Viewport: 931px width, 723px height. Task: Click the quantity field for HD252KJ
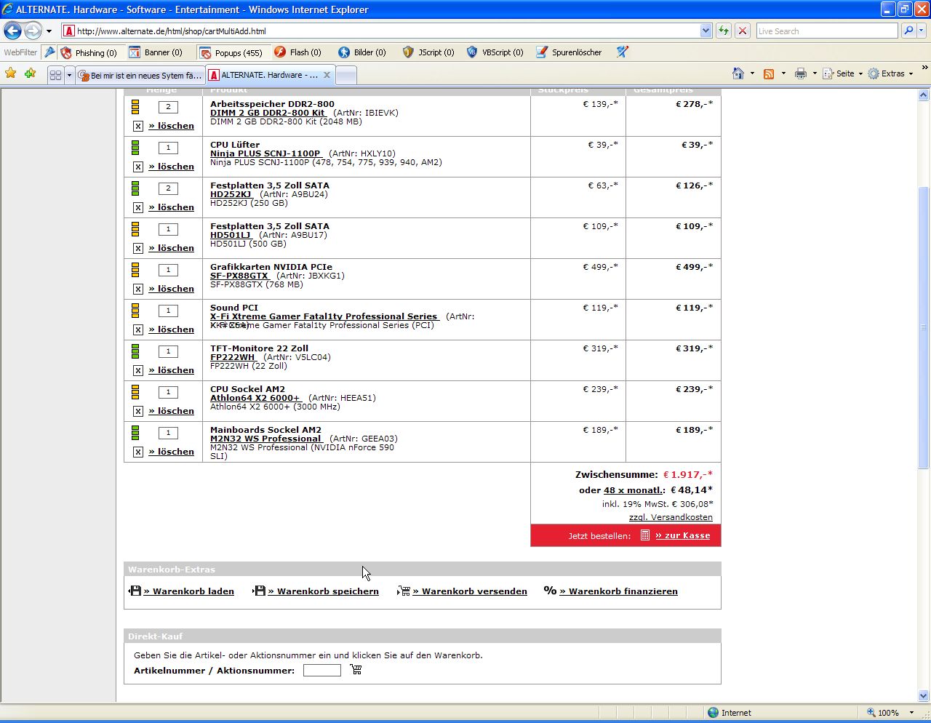pos(168,188)
